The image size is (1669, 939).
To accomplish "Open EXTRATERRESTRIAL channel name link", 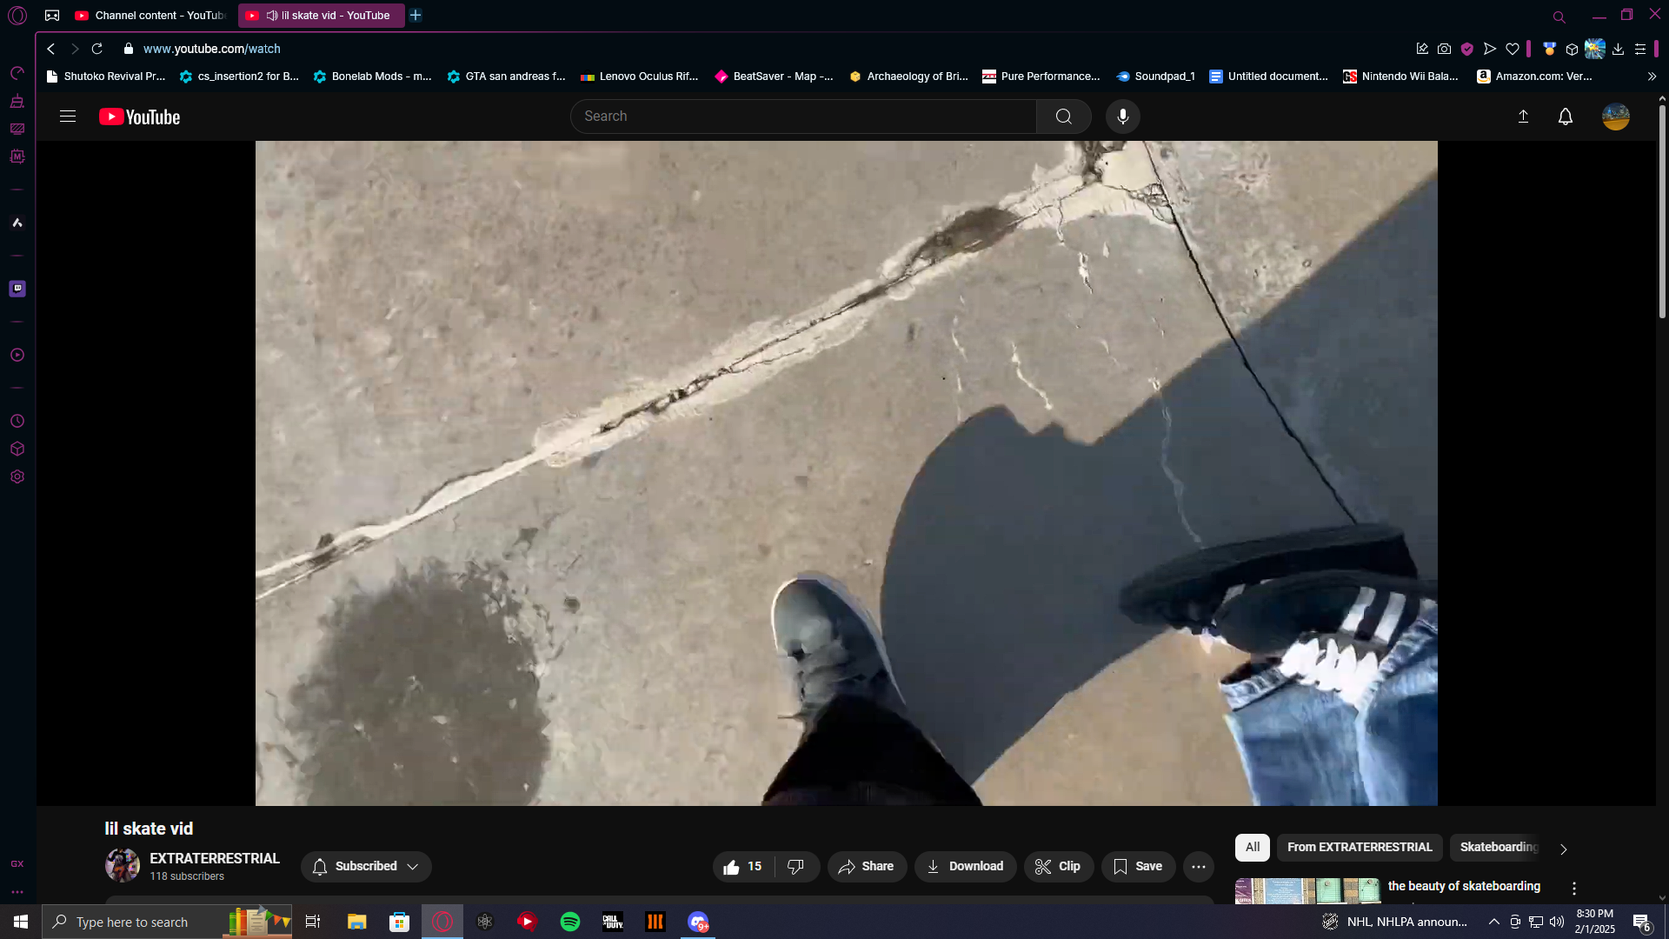I will 214,859.
